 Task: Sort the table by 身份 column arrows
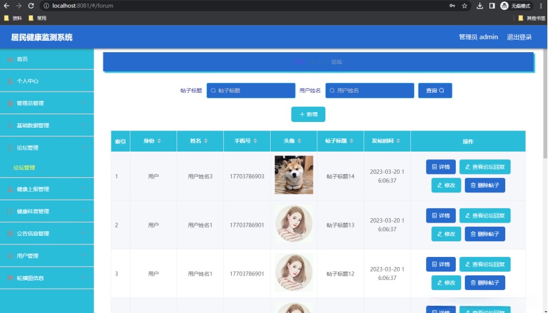point(159,141)
